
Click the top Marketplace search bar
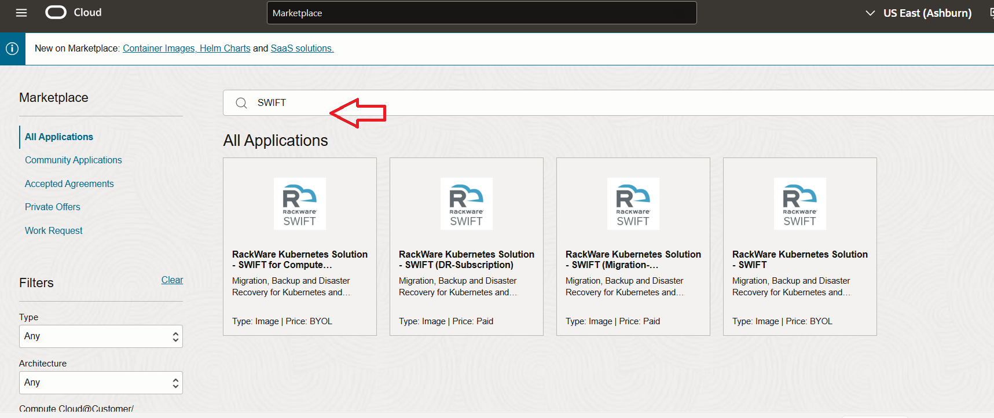click(x=482, y=13)
